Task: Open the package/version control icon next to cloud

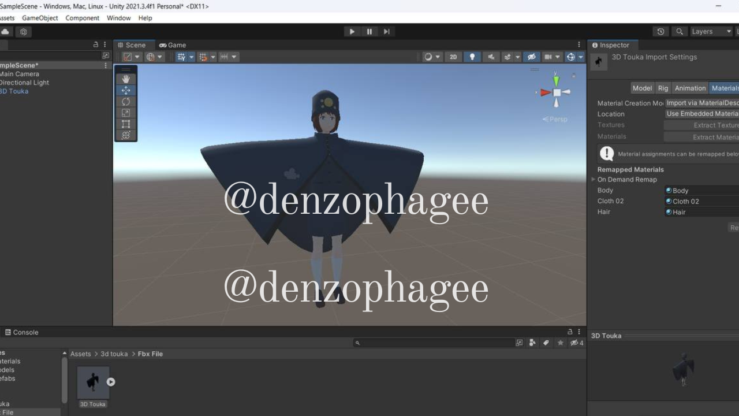Action: (x=24, y=31)
